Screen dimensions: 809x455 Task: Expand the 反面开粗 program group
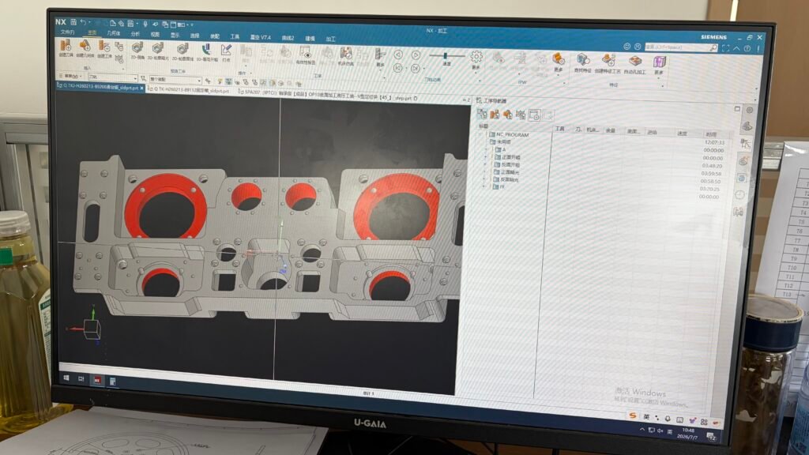pyautogui.click(x=486, y=164)
